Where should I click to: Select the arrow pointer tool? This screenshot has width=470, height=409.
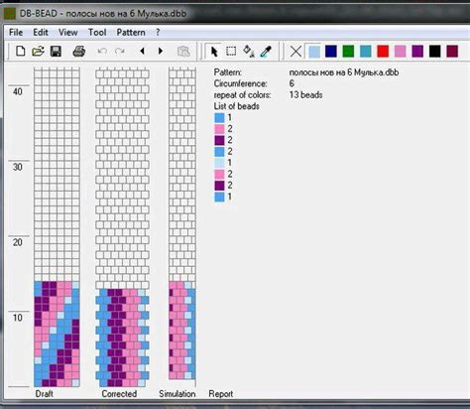coord(214,52)
